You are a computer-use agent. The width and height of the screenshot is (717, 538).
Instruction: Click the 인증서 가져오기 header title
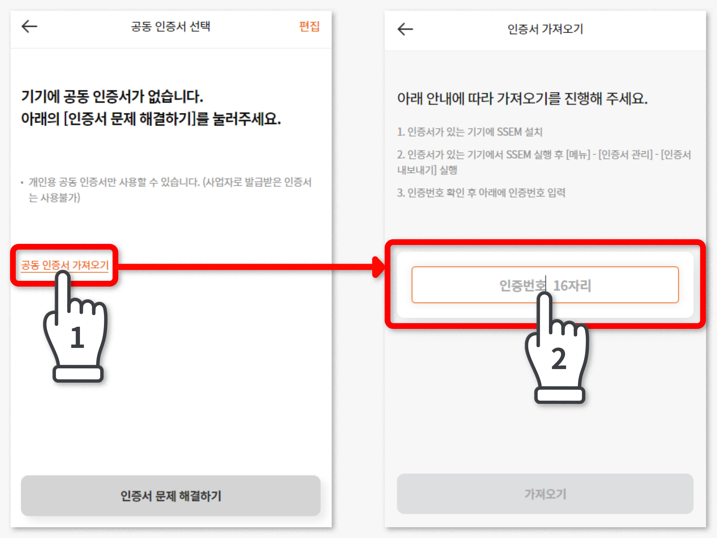pyautogui.click(x=545, y=29)
